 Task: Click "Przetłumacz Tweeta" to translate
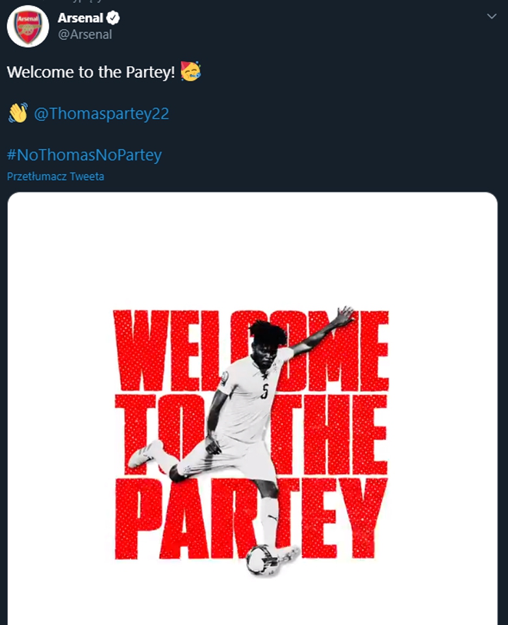pos(55,176)
